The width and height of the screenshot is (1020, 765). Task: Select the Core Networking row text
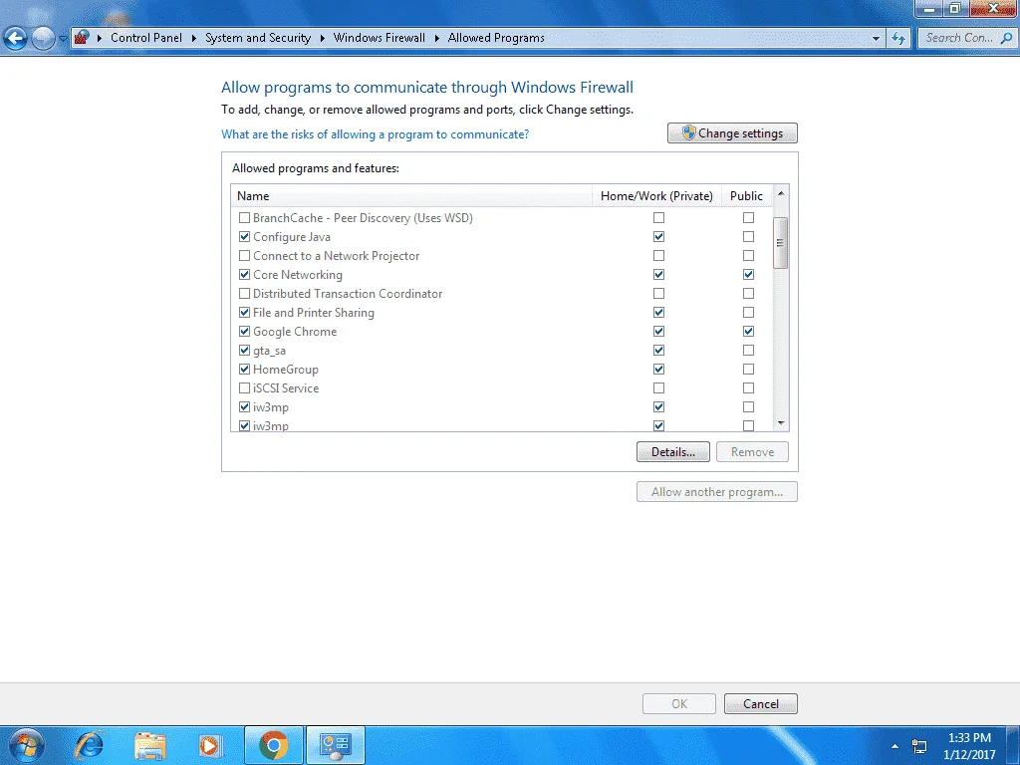pos(297,275)
